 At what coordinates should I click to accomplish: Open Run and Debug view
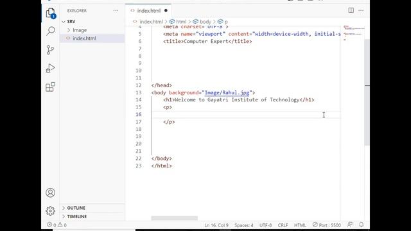[50, 68]
